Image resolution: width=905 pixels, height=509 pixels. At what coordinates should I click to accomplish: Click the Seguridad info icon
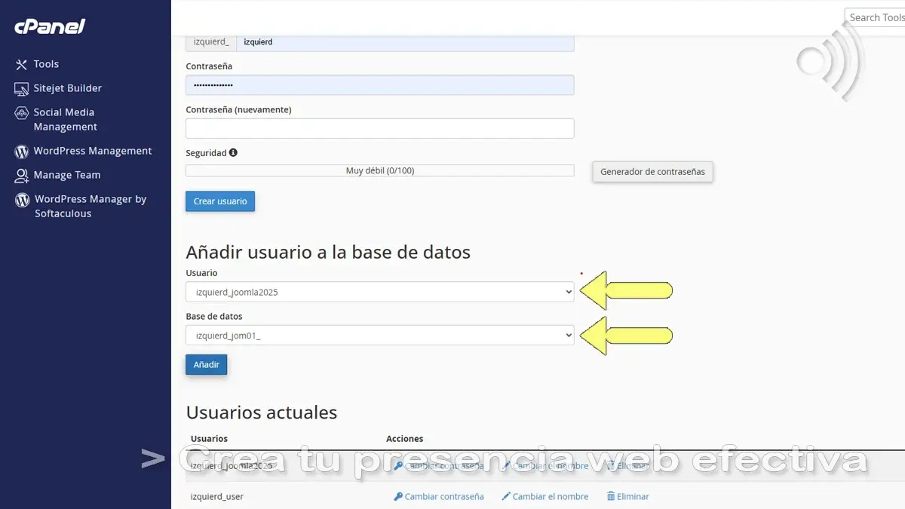point(233,152)
